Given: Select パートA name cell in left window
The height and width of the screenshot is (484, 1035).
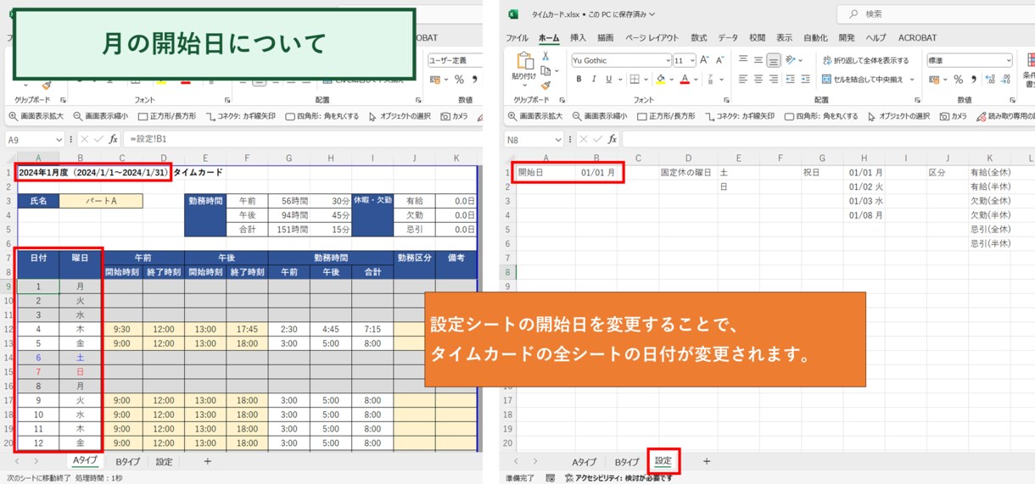Looking at the screenshot, I should click(x=101, y=201).
